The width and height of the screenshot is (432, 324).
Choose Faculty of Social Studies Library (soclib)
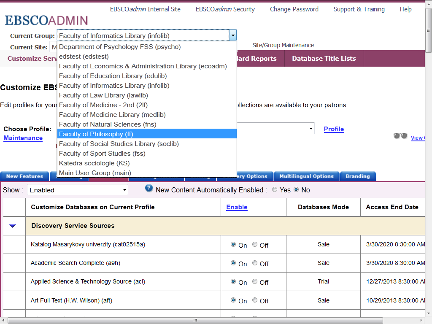click(x=147, y=144)
